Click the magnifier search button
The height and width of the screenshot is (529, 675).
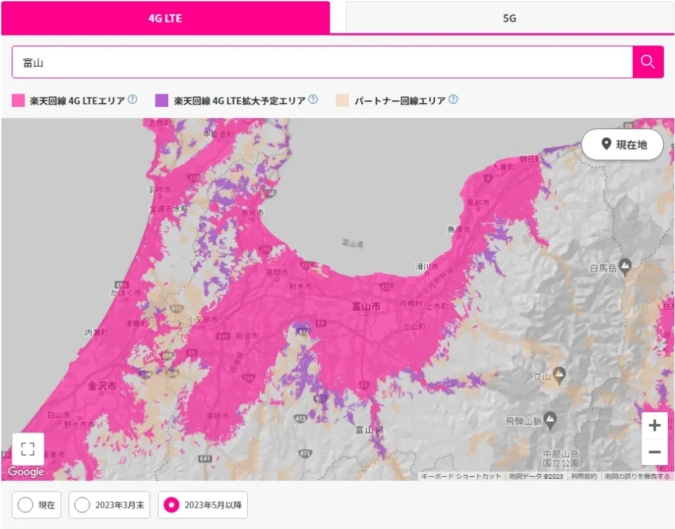point(648,62)
